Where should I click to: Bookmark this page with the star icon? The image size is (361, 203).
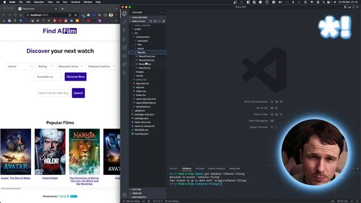pos(76,15)
